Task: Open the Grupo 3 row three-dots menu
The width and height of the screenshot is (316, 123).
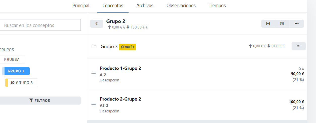Action: pos(298,46)
